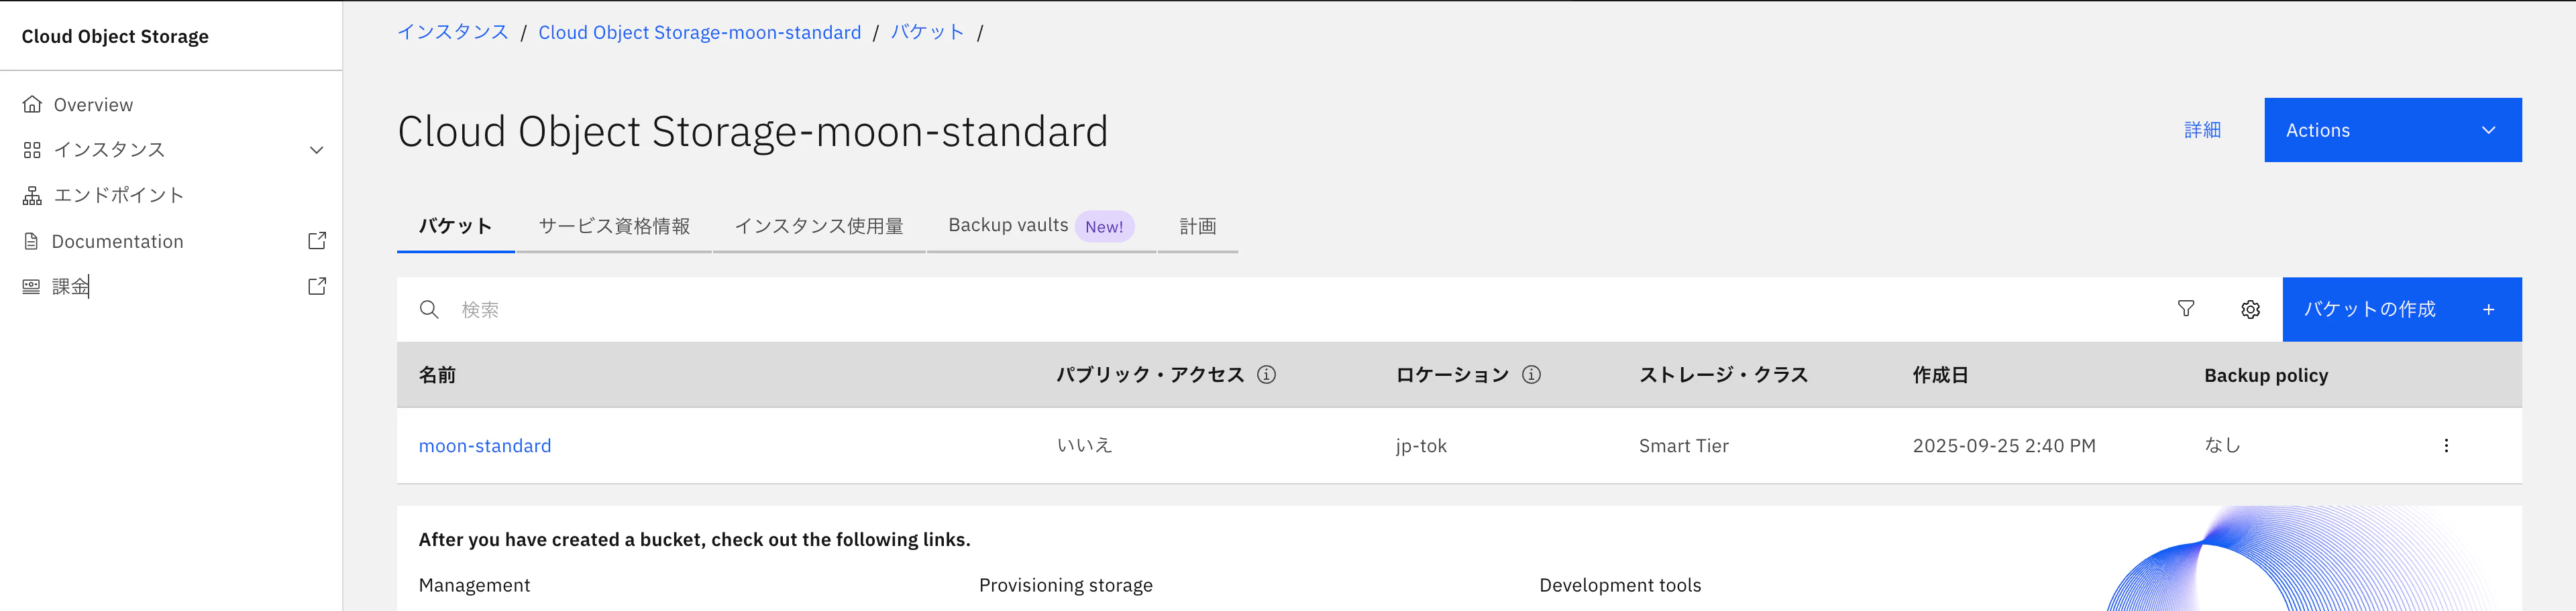Click the search magnifier icon
The image size is (2576, 611).
[429, 310]
